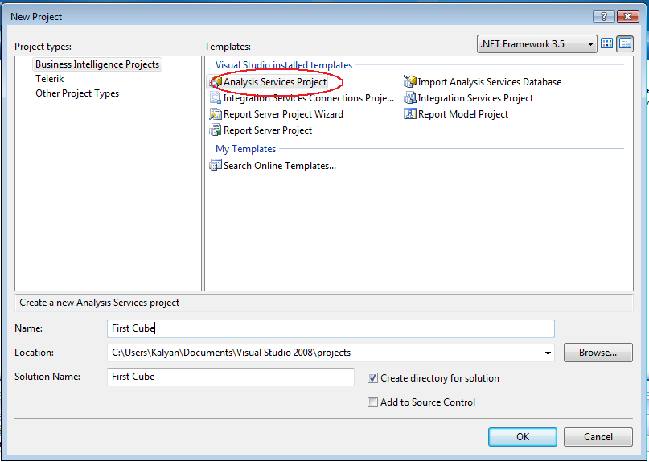Click the Name field containing First Cube
This screenshot has height=462, width=649.
coord(331,328)
